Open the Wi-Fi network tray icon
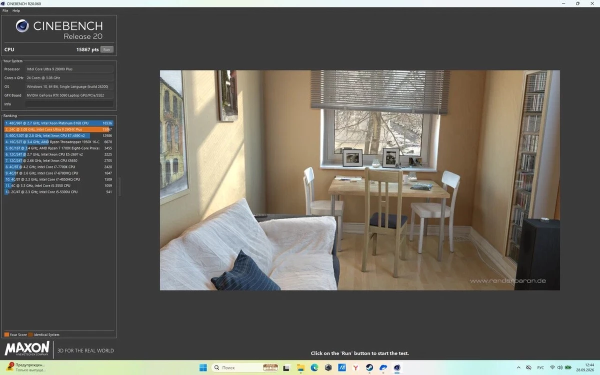The width and height of the screenshot is (600, 375). pos(553,367)
